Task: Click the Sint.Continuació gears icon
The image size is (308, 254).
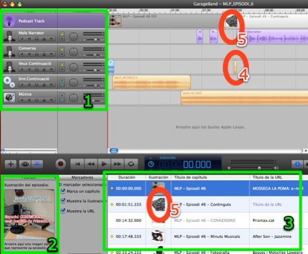Action: 9,82
